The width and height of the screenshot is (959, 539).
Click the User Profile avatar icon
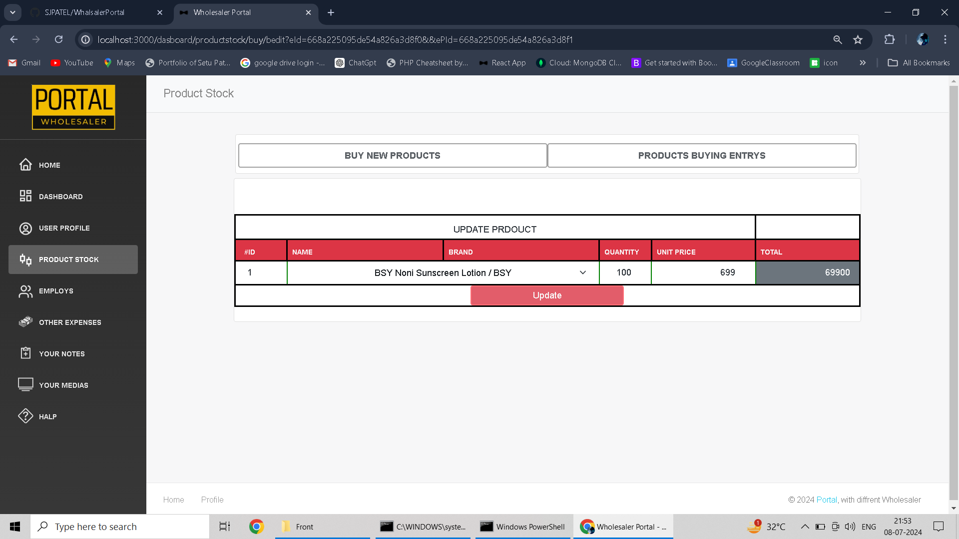pos(25,228)
